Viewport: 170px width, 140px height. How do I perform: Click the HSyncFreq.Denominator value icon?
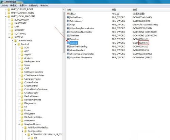tap(68, 28)
